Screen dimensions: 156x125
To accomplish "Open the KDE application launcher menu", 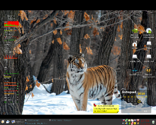I will 2,122.
